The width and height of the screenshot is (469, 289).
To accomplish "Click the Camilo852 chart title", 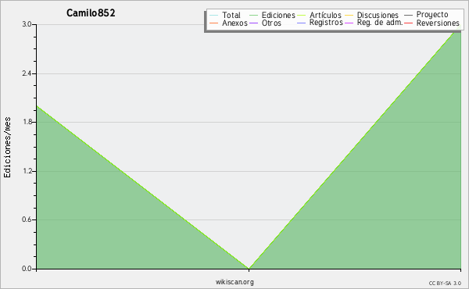I will (x=91, y=12).
